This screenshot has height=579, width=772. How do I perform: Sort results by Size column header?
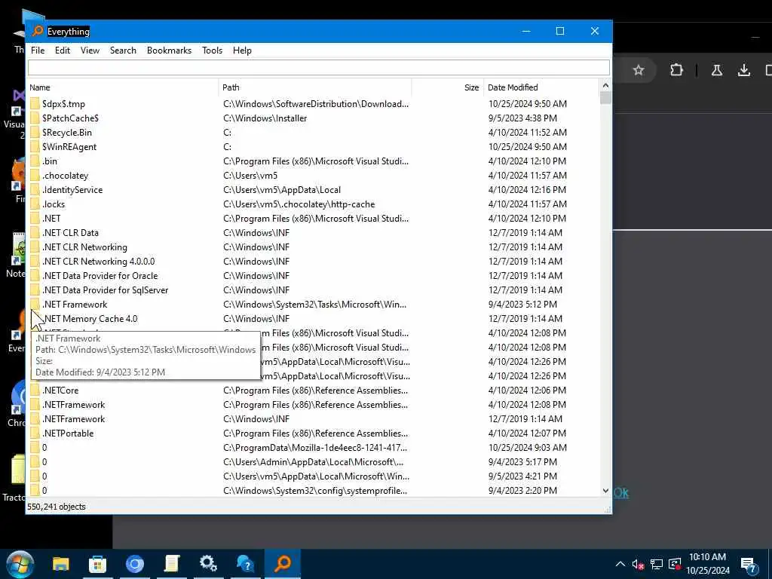[x=448, y=87]
